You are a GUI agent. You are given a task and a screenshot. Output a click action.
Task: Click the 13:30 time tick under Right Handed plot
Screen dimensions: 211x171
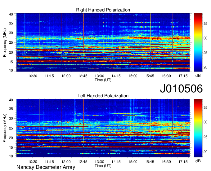click(x=99, y=76)
